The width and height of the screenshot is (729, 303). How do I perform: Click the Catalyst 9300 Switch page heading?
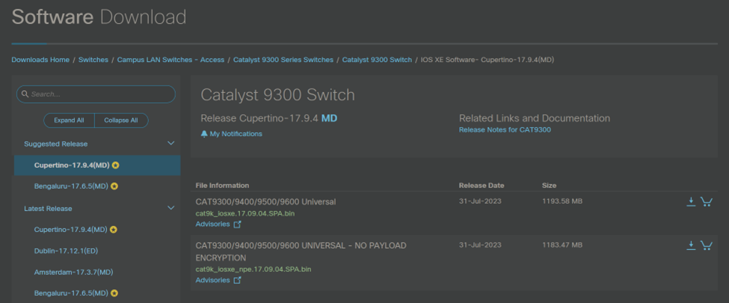tap(277, 95)
